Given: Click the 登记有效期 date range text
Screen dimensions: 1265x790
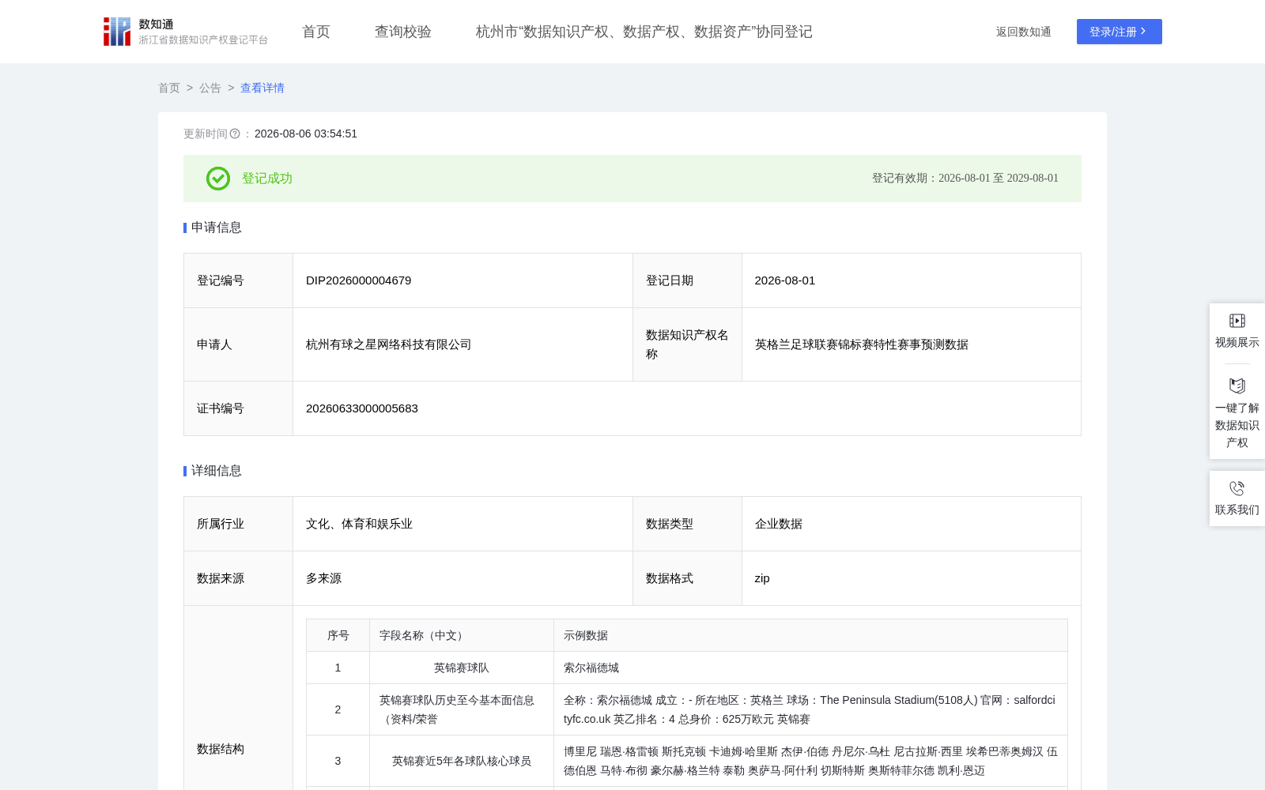Looking at the screenshot, I should pyautogui.click(x=965, y=179).
